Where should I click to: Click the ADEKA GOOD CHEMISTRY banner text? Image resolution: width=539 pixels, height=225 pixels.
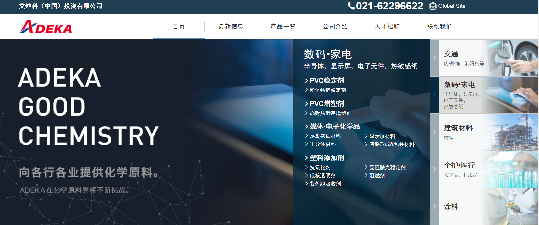89,107
